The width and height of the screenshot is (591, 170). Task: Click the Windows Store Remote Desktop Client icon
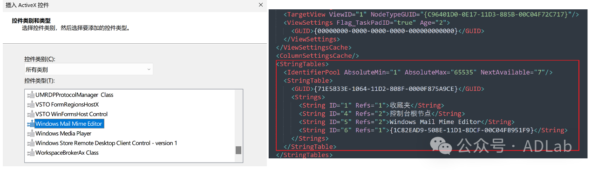[x=31, y=143]
